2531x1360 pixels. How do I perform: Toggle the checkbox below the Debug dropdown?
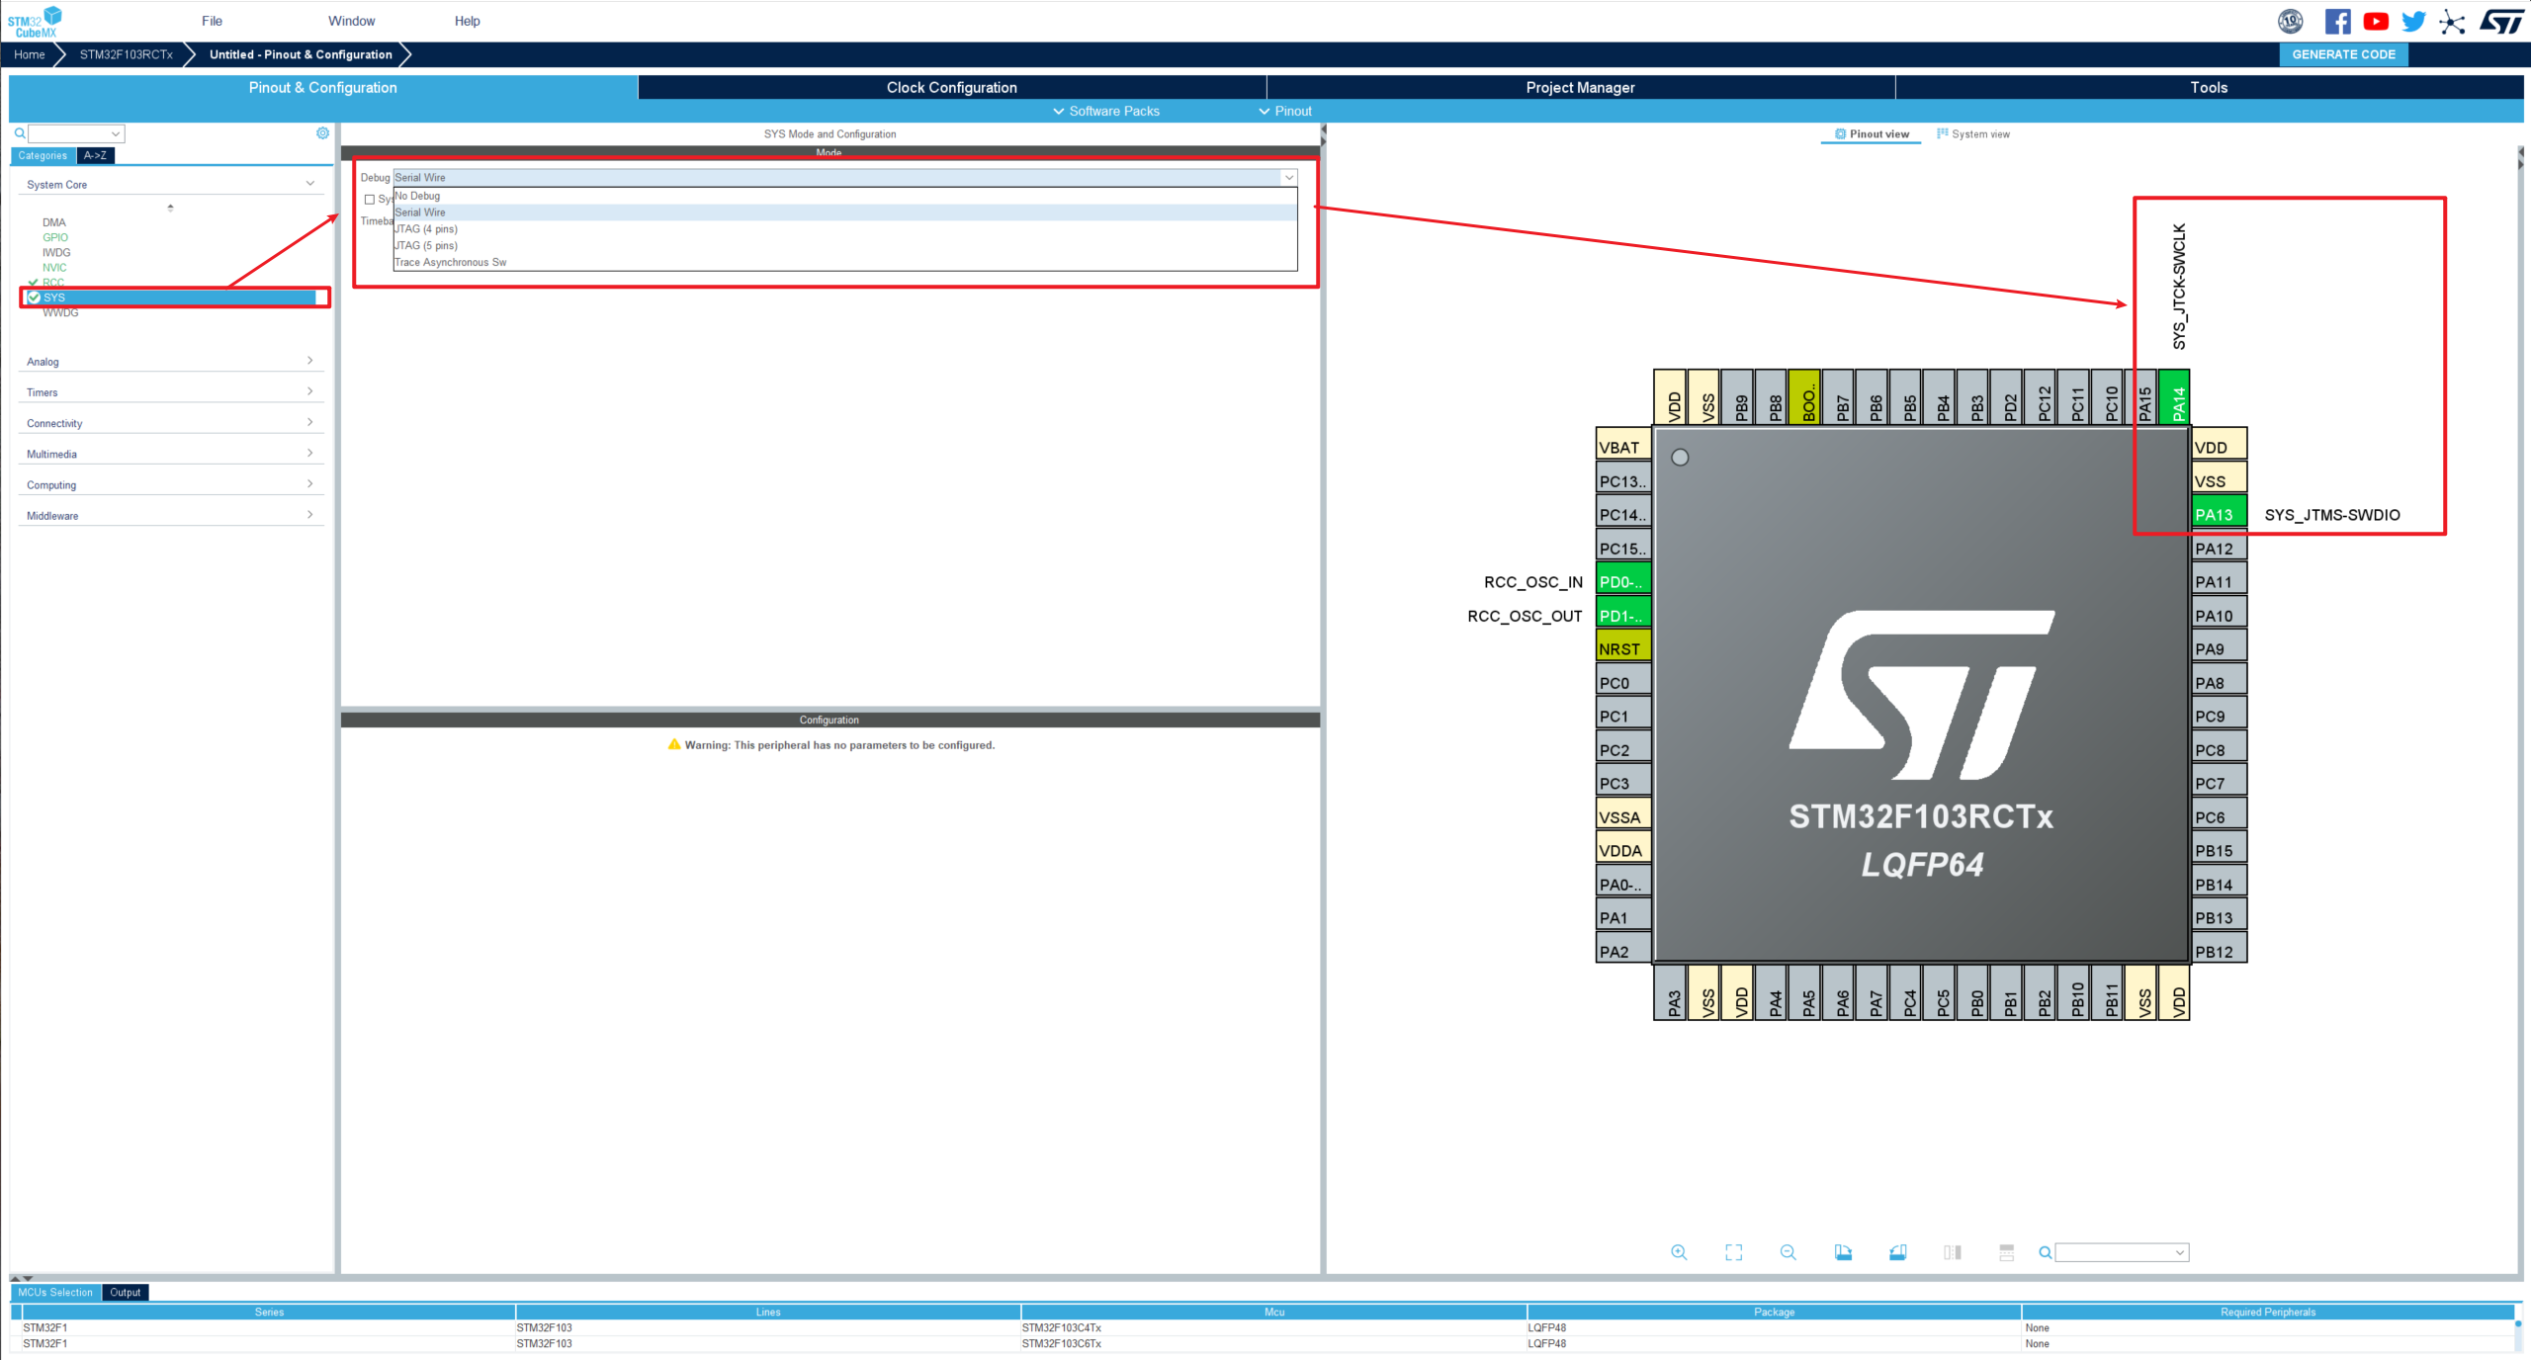370,200
